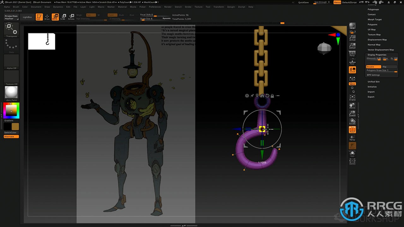The width and height of the screenshot is (404, 227).
Task: Select the Draw mode icon
Action: point(47,17)
